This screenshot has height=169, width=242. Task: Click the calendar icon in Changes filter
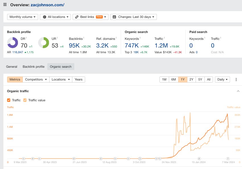click(x=114, y=17)
